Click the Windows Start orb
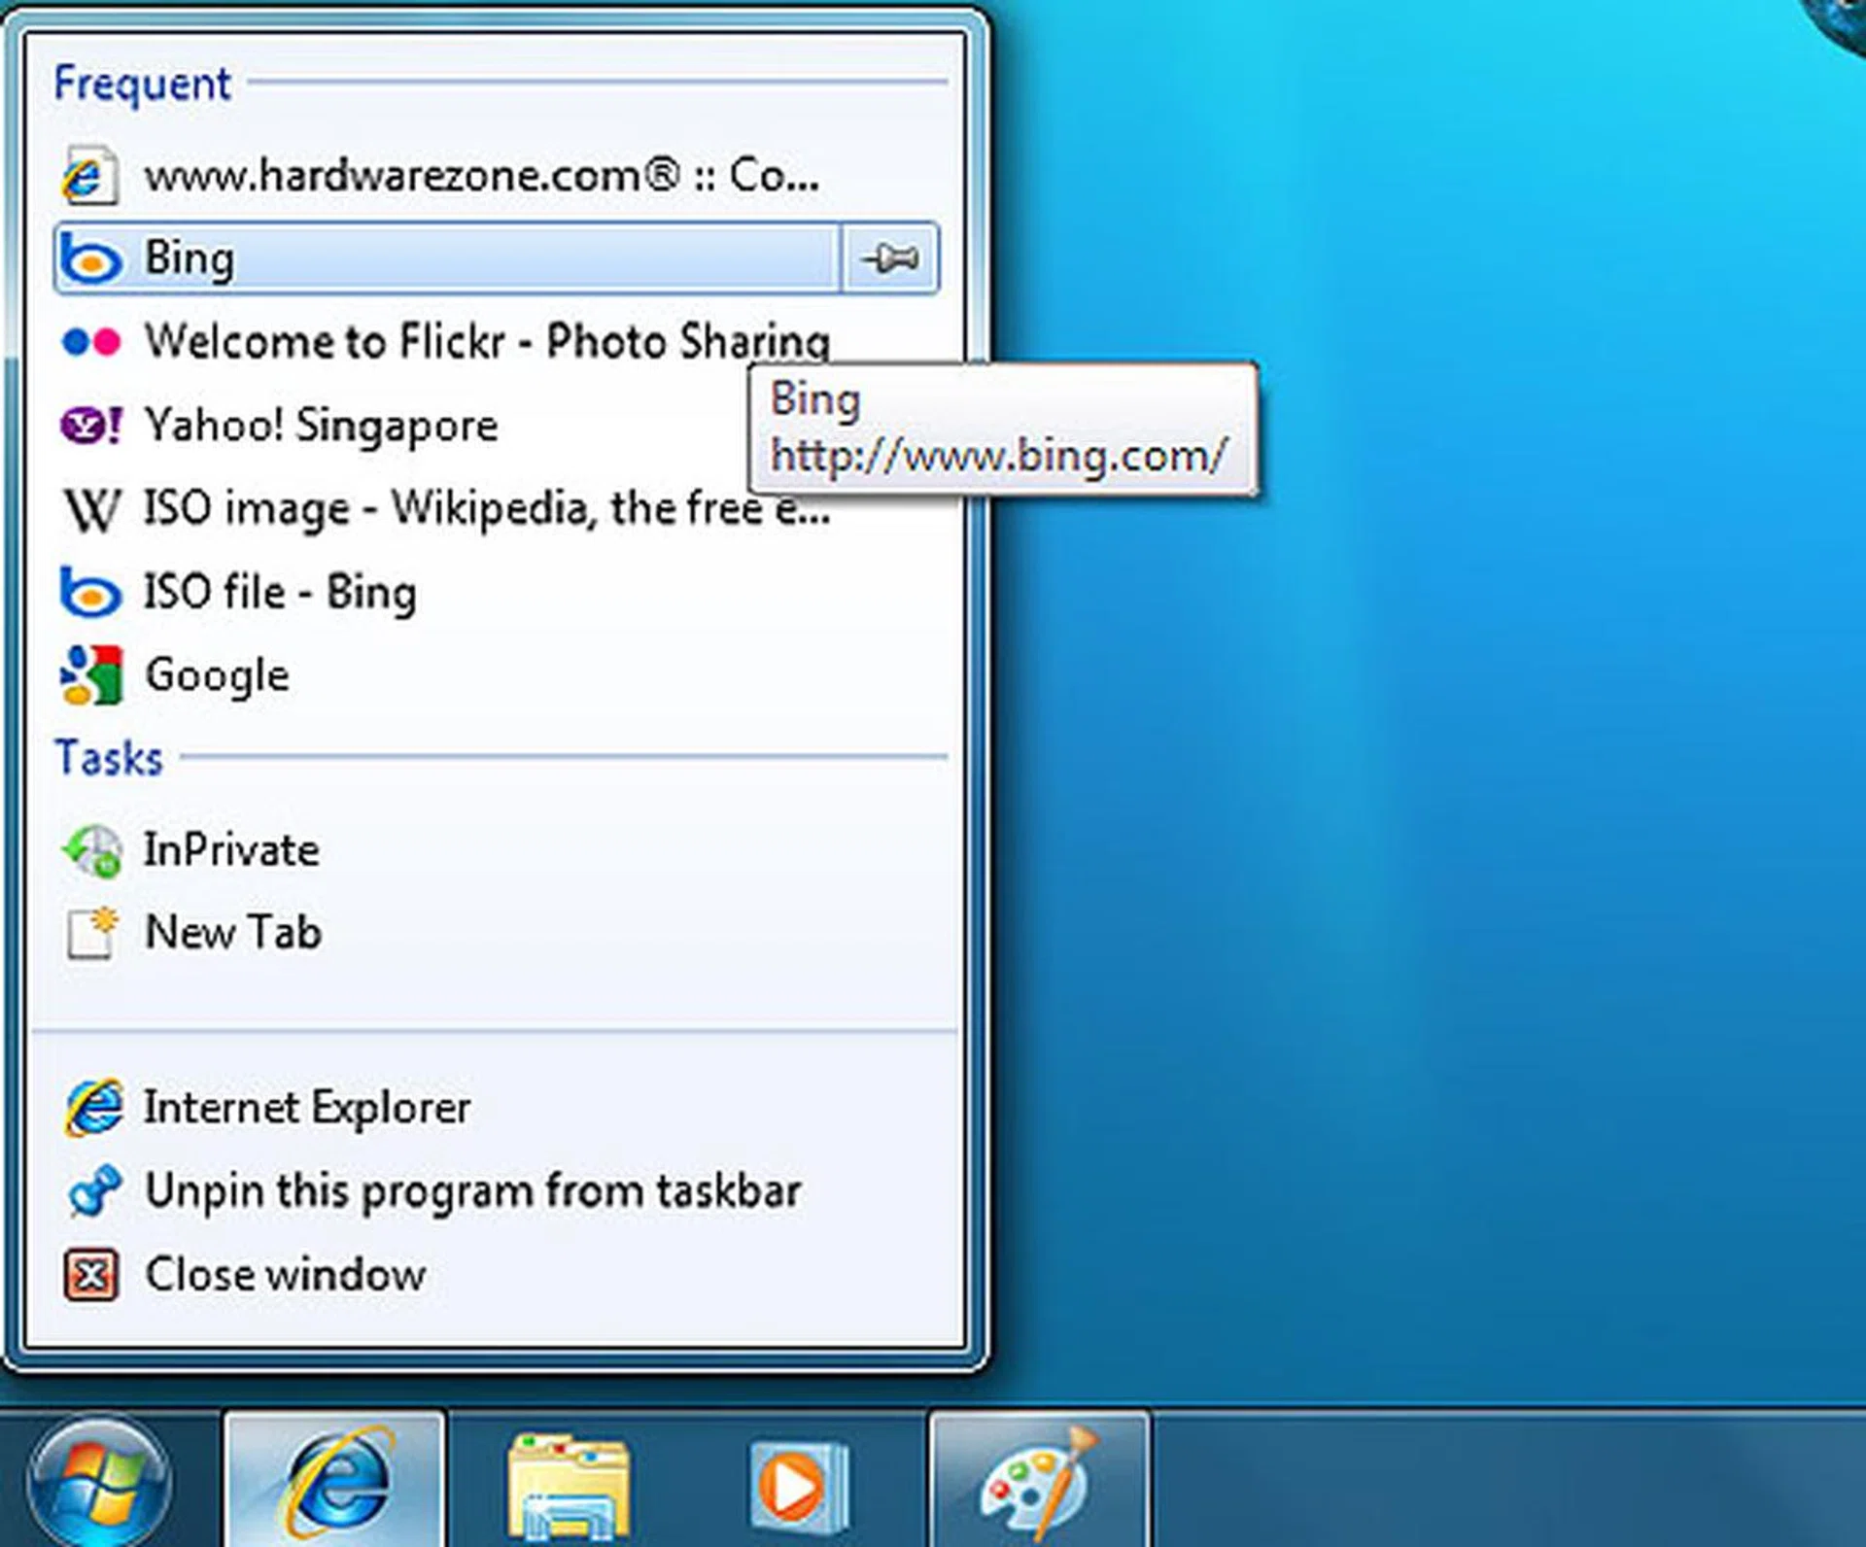This screenshot has height=1547, width=1866. pos(97,1482)
